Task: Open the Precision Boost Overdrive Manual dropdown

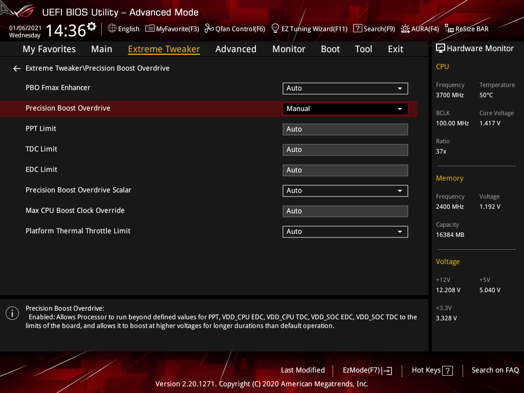Action: 345,108
